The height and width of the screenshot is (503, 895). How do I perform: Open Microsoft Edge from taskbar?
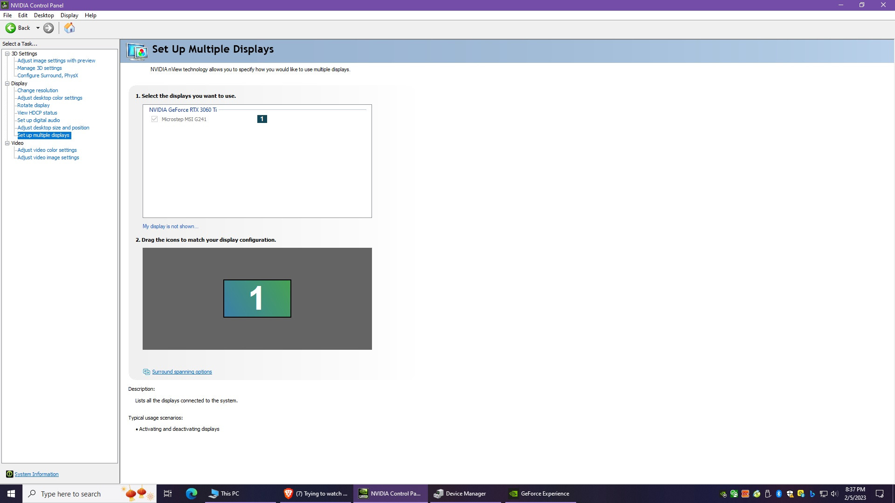click(x=191, y=494)
